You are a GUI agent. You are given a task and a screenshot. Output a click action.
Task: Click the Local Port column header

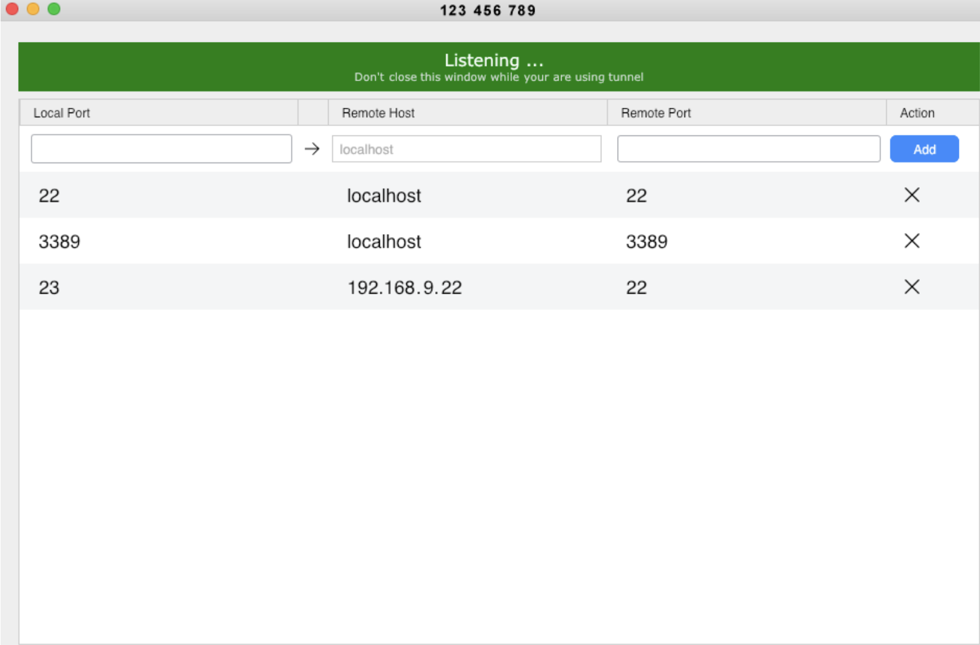(x=61, y=113)
